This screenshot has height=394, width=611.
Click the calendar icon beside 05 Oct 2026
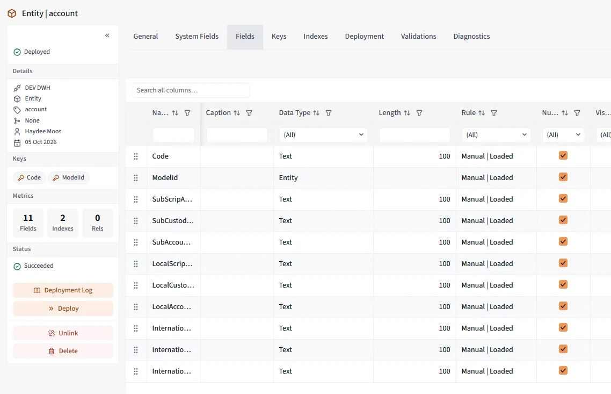[x=17, y=142]
